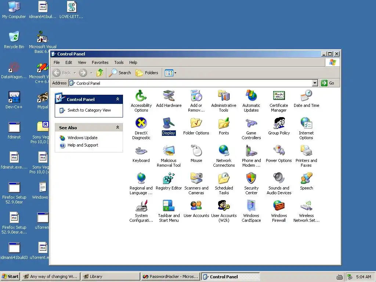Screen dimensions: 376x282
Task: Open the Back button history dropdown arrow
Action: point(75,73)
